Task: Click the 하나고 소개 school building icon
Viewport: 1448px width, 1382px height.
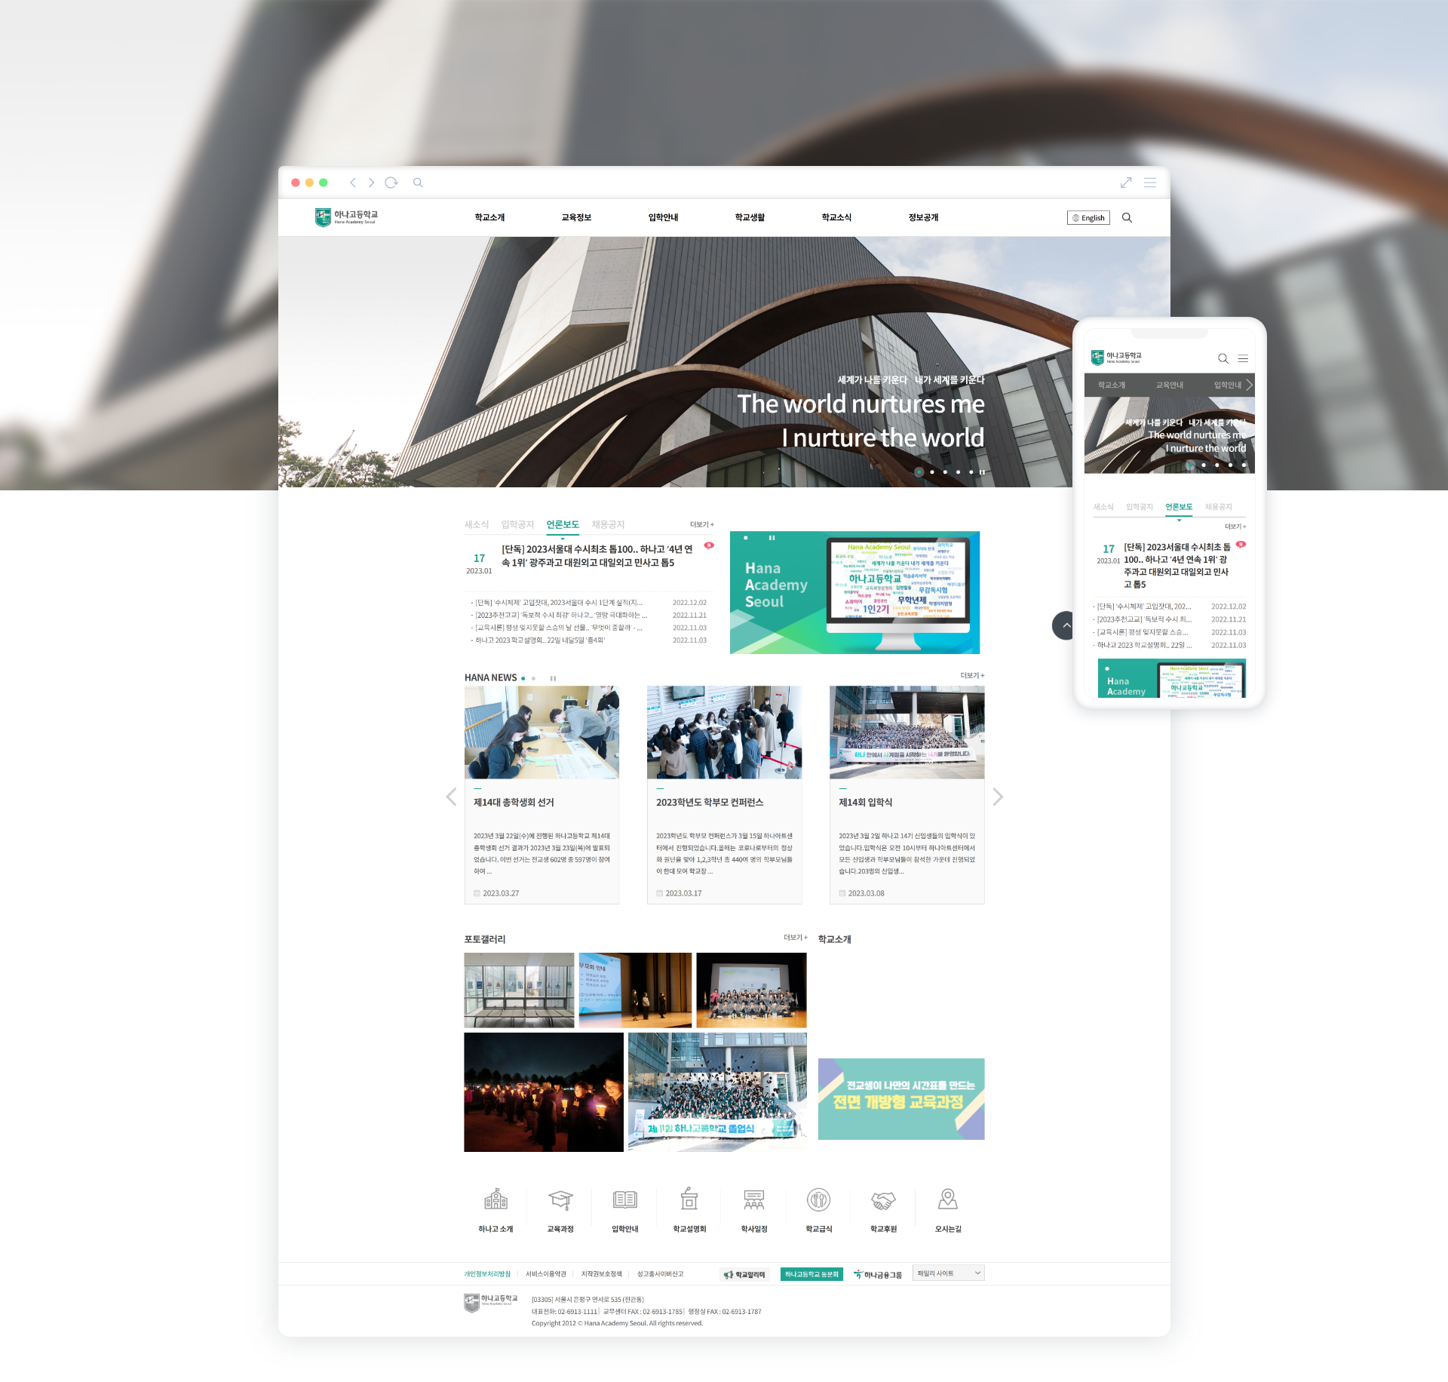Action: click(x=495, y=1199)
